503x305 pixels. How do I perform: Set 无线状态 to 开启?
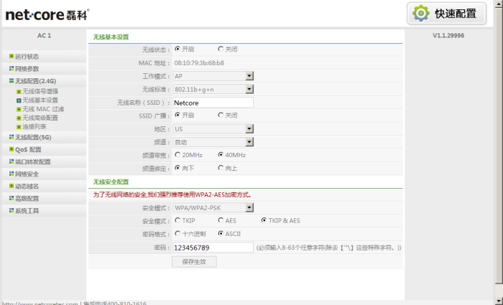click(x=177, y=49)
